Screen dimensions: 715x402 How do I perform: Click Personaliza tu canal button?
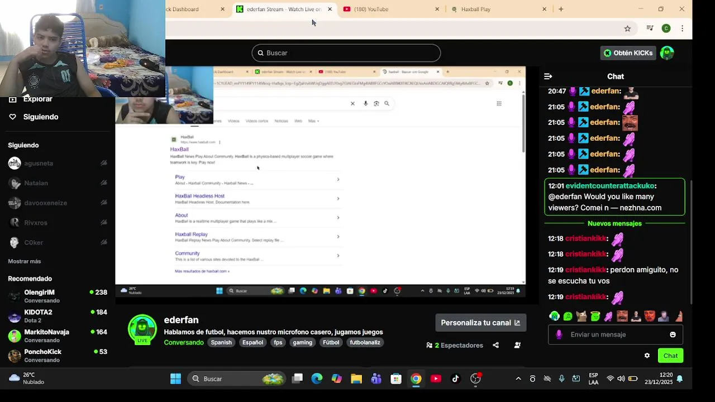coord(480,323)
